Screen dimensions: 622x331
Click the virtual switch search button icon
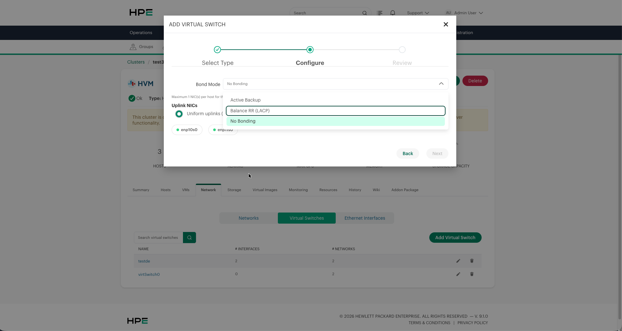pos(189,238)
